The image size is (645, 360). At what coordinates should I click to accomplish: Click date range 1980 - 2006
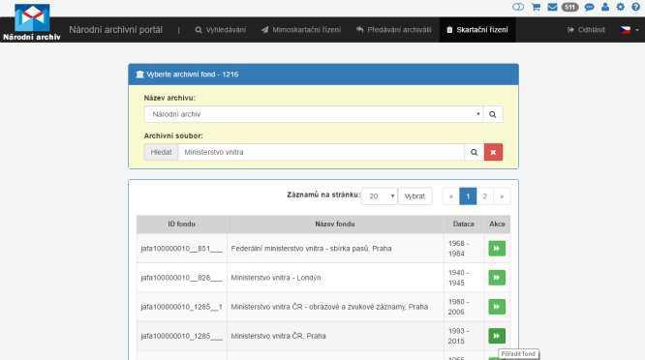459,307
